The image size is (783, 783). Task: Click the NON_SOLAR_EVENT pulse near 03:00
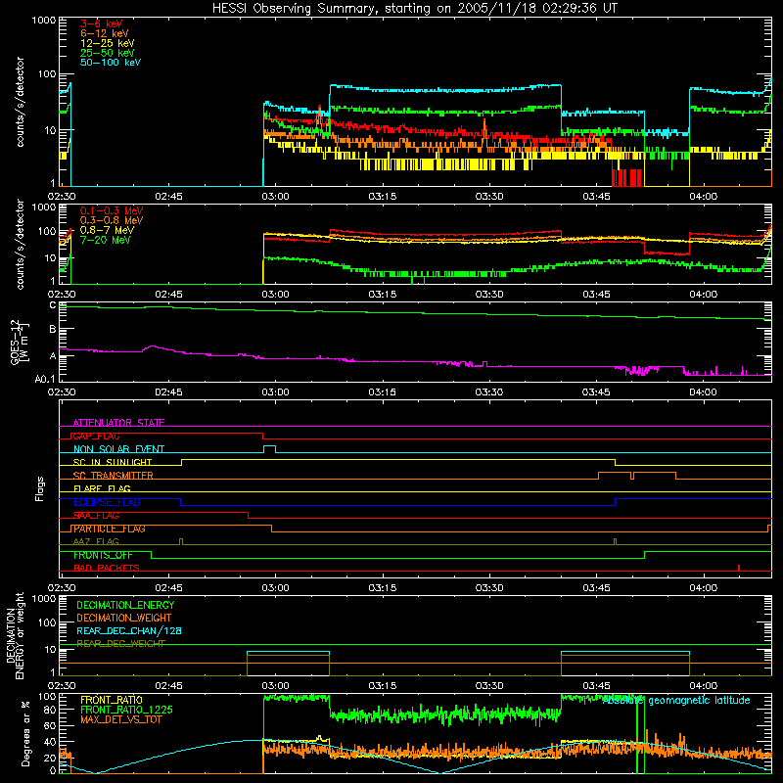269,449
